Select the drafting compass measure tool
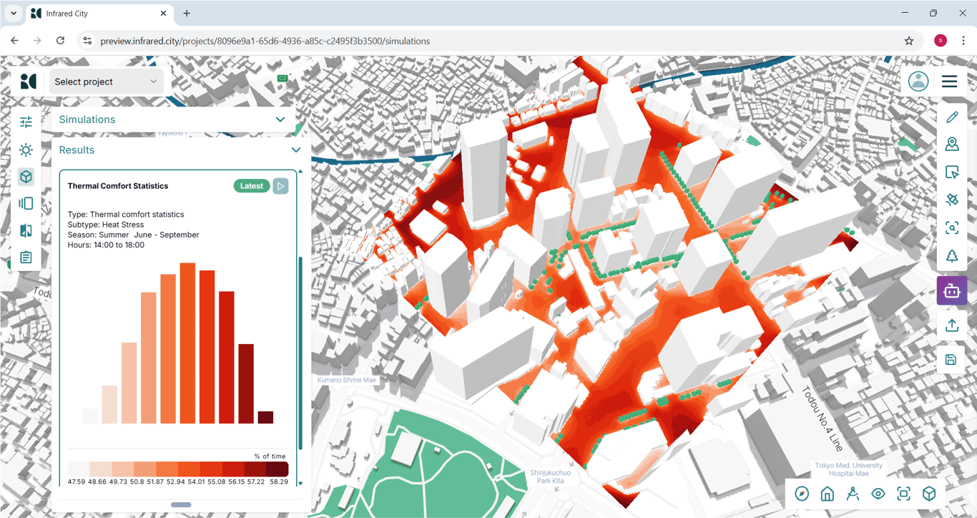977x518 pixels. 853,494
